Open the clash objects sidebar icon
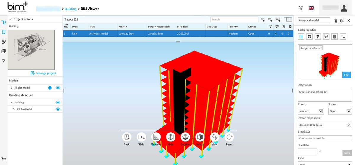 4,42
